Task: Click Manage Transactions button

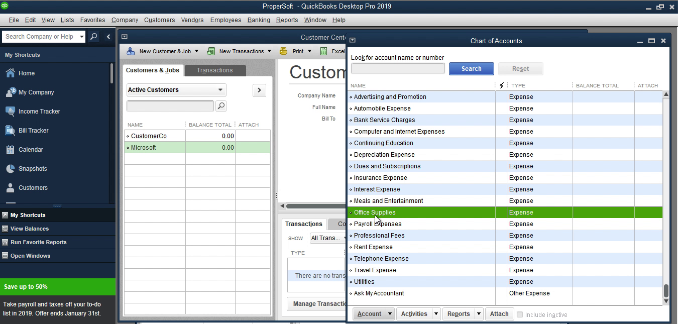Action: 316,304
